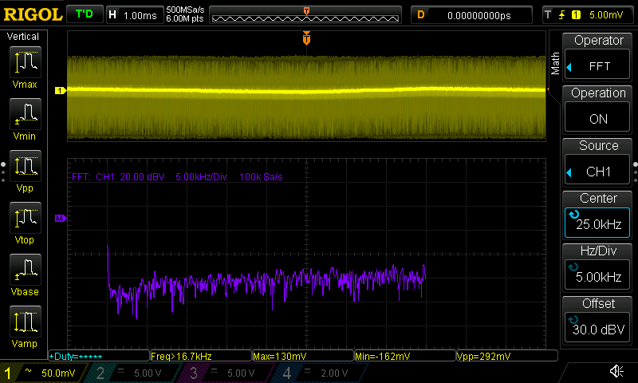
Task: Click the orange trigger position marker
Action: pos(306,38)
